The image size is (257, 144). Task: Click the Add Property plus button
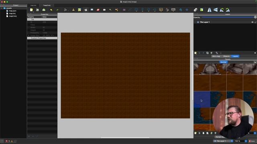coord(29,136)
